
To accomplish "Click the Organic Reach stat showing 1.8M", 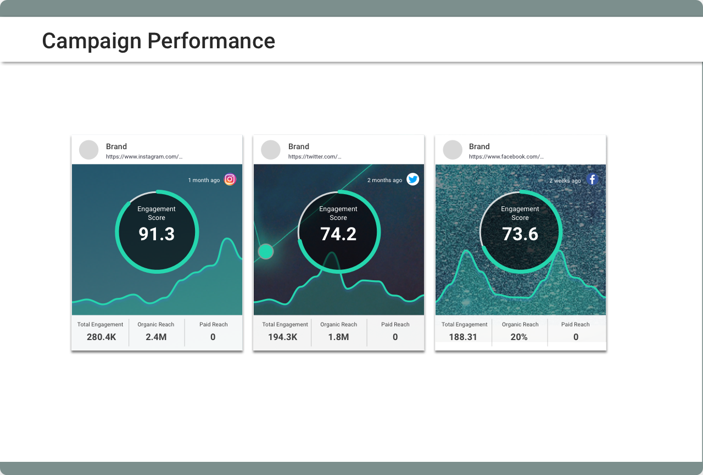I will click(338, 337).
